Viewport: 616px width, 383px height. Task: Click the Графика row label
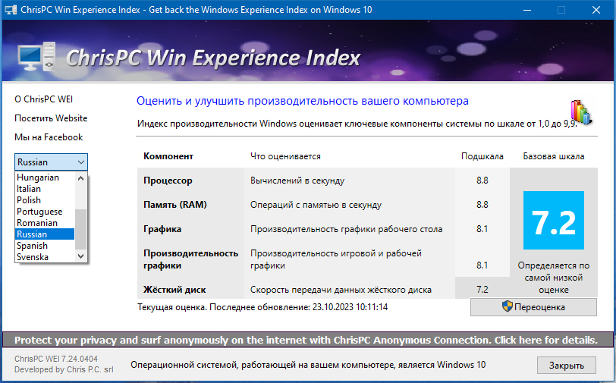162,229
